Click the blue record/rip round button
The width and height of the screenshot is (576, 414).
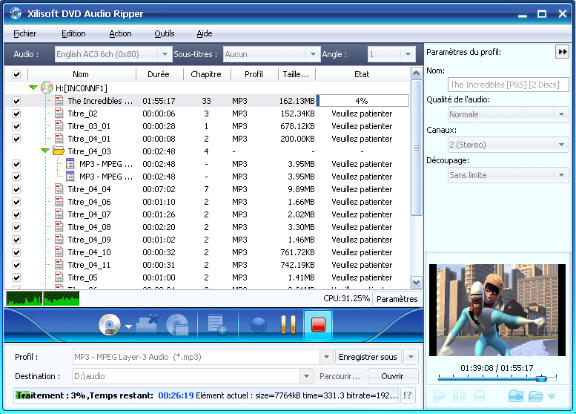tap(258, 325)
